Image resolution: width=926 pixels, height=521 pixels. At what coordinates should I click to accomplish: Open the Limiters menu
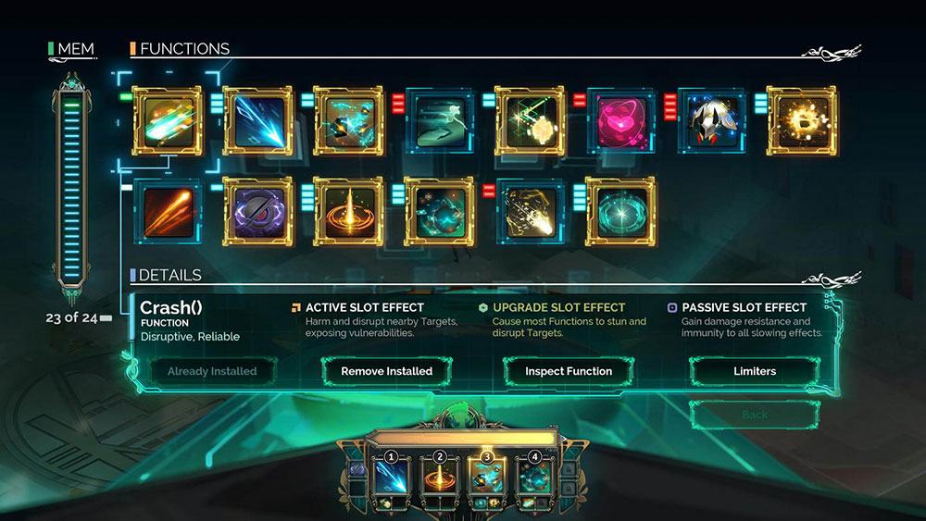tap(755, 371)
